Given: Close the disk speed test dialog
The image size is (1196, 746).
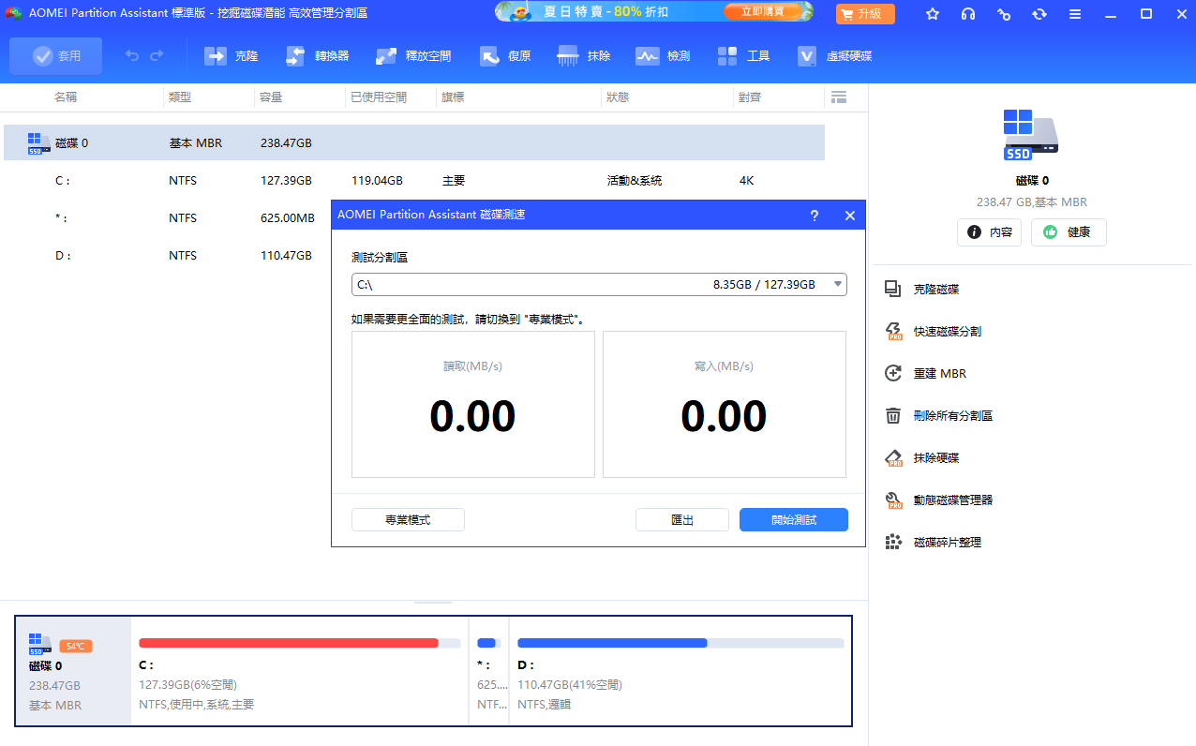Looking at the screenshot, I should click(849, 216).
